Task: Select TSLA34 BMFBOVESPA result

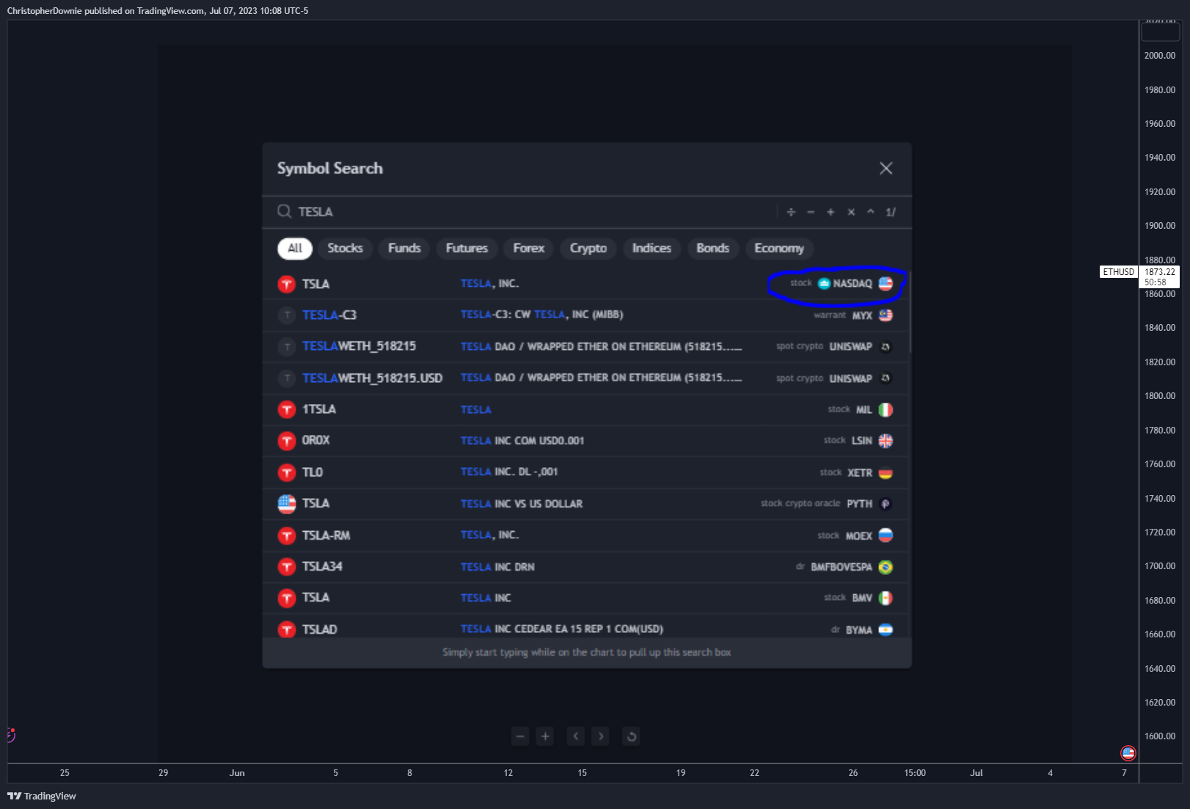Action: pos(585,567)
